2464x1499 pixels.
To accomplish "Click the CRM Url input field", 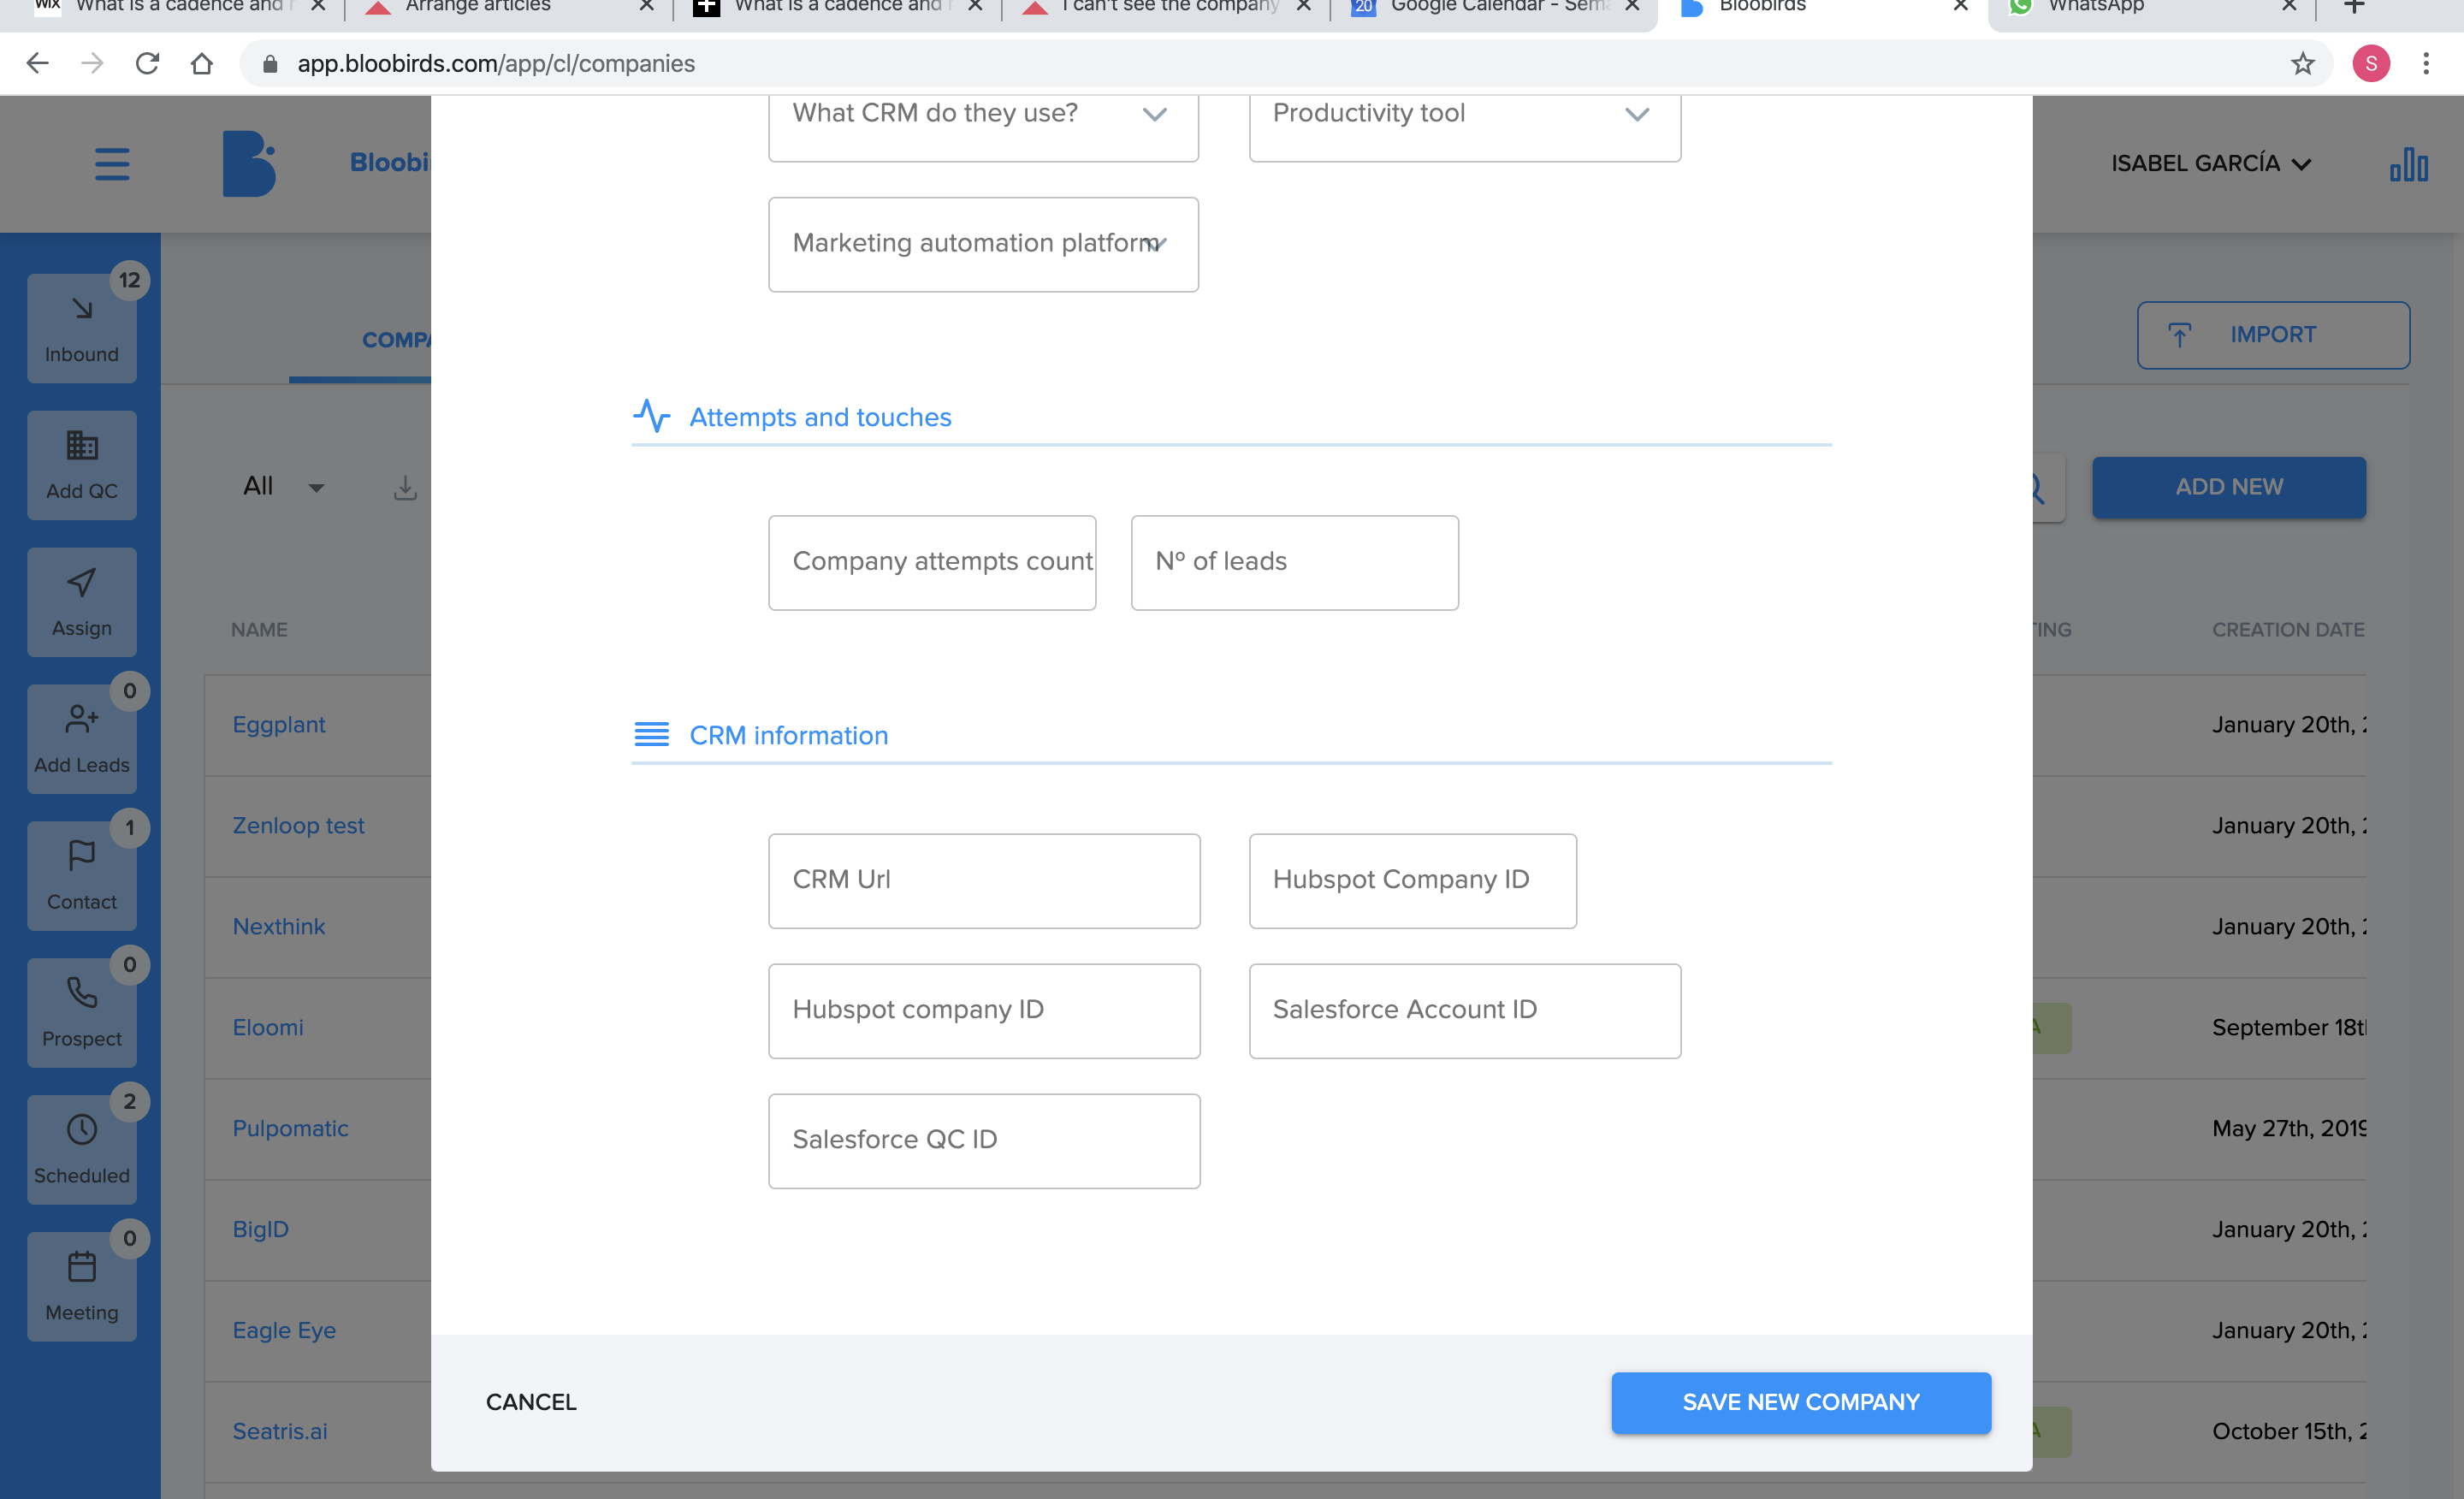I will tap(983, 881).
